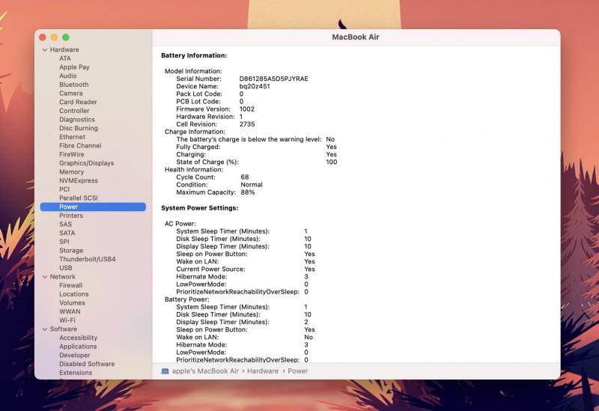
Task: Click the firmware version value 1002
Action: [x=247, y=109]
